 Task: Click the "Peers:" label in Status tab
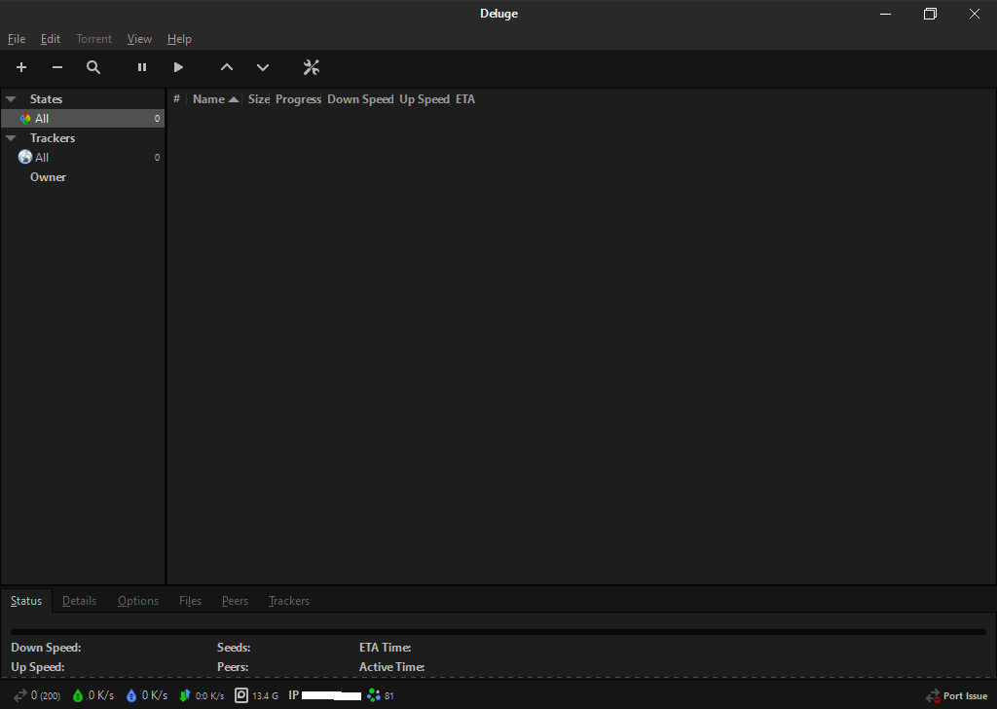point(233,667)
